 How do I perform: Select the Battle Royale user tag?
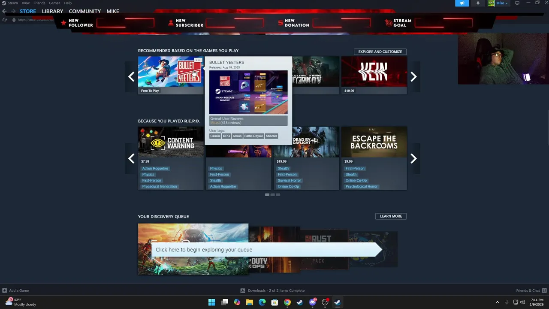[x=253, y=136]
